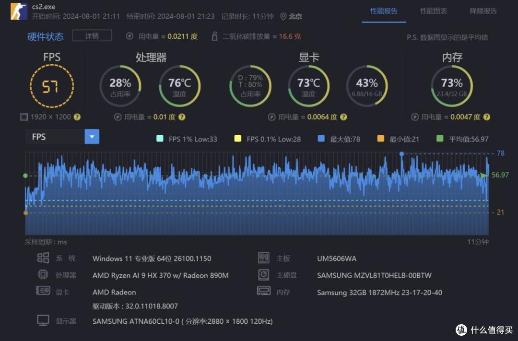Image resolution: width=518 pixels, height=341 pixels.
Task: Click power icon beside memory 用电量 0.0047
Action: pyautogui.click(x=415, y=117)
